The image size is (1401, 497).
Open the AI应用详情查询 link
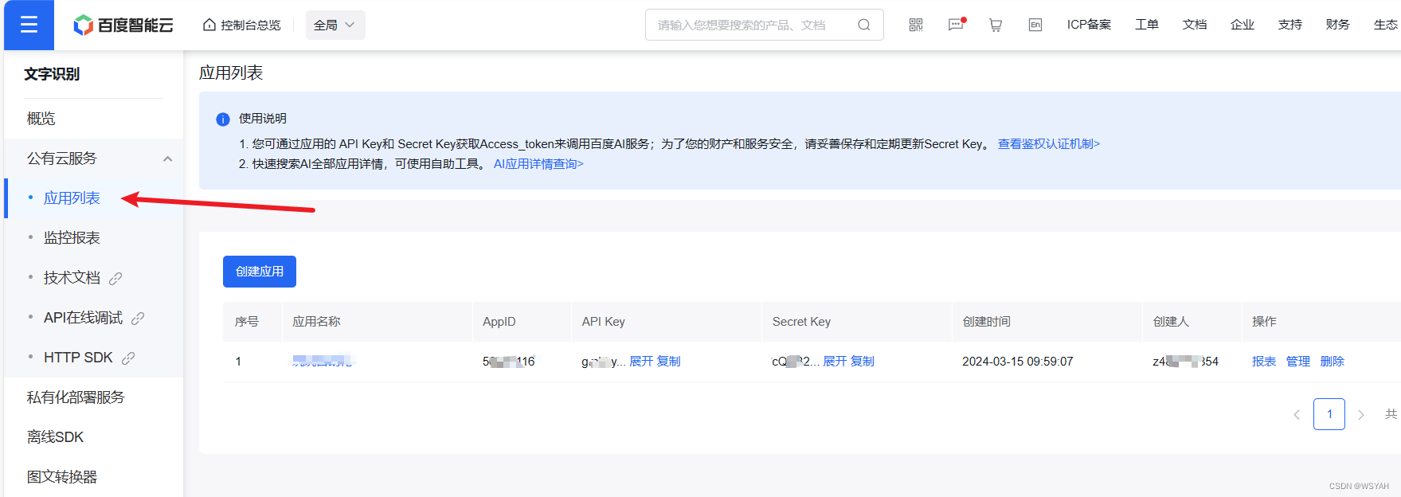tap(538, 164)
